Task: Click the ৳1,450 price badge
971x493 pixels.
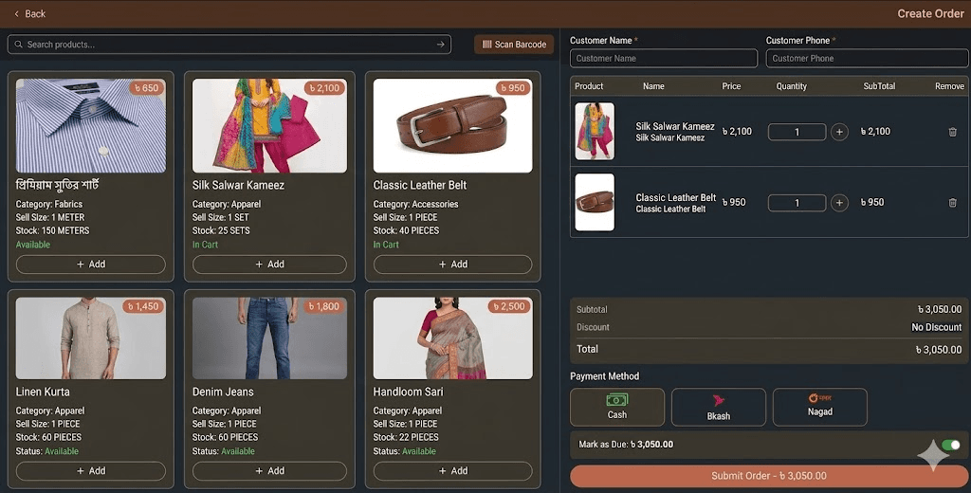Action: [143, 306]
